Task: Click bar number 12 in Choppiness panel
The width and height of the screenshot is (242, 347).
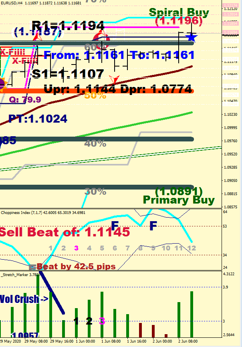Action: pos(192,248)
